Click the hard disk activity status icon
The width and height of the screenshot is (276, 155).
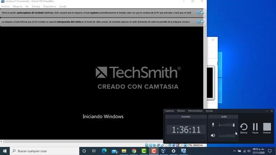coord(147,146)
